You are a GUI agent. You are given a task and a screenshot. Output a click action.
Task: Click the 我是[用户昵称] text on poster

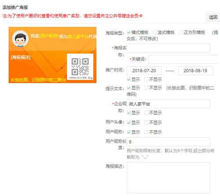coord(44,36)
